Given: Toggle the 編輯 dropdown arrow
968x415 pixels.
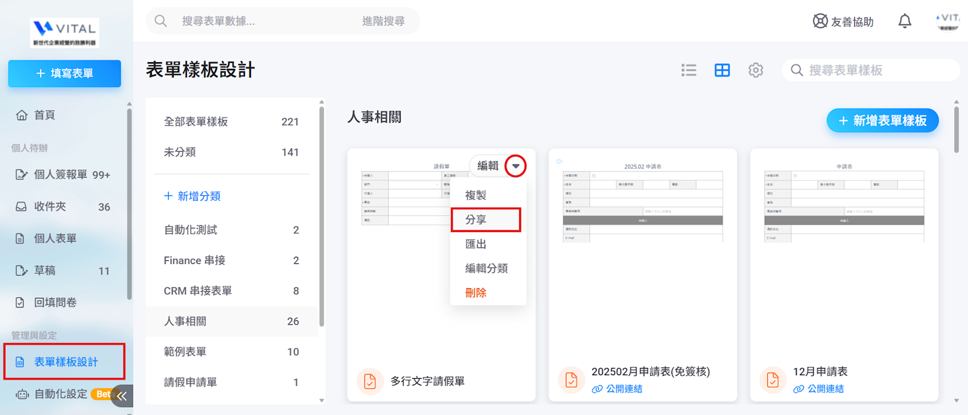Looking at the screenshot, I should (515, 166).
